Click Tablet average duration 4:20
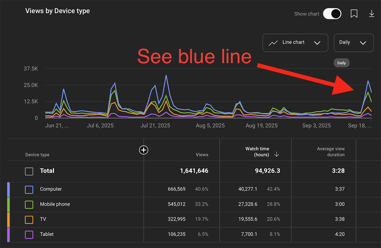This screenshot has height=248, width=381. tap(340, 234)
